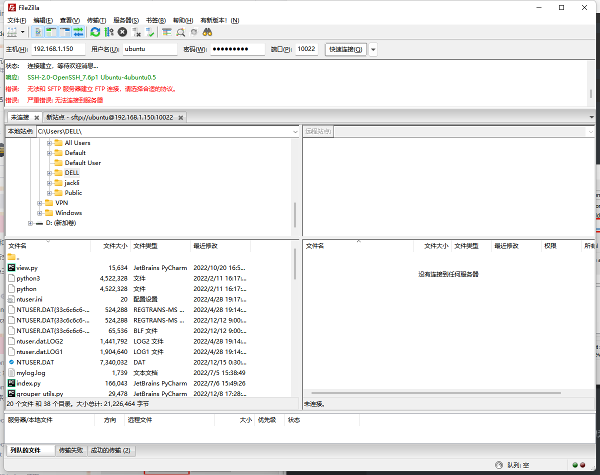600x475 pixels.
Task: Click the ntuser.ini settings file icon
Action: 11,299
